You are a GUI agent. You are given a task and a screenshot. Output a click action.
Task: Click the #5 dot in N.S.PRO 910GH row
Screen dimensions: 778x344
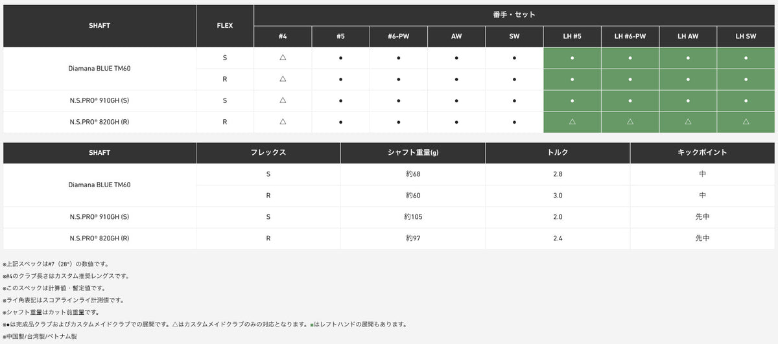coord(340,101)
